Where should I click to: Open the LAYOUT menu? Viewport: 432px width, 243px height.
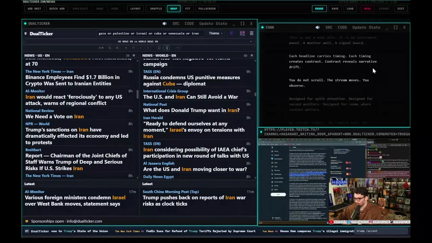click(x=135, y=8)
